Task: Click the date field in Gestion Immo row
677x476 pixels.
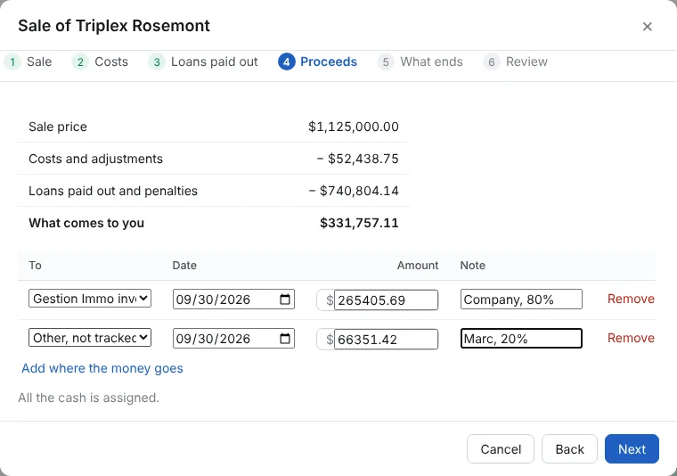Action: [233, 300]
